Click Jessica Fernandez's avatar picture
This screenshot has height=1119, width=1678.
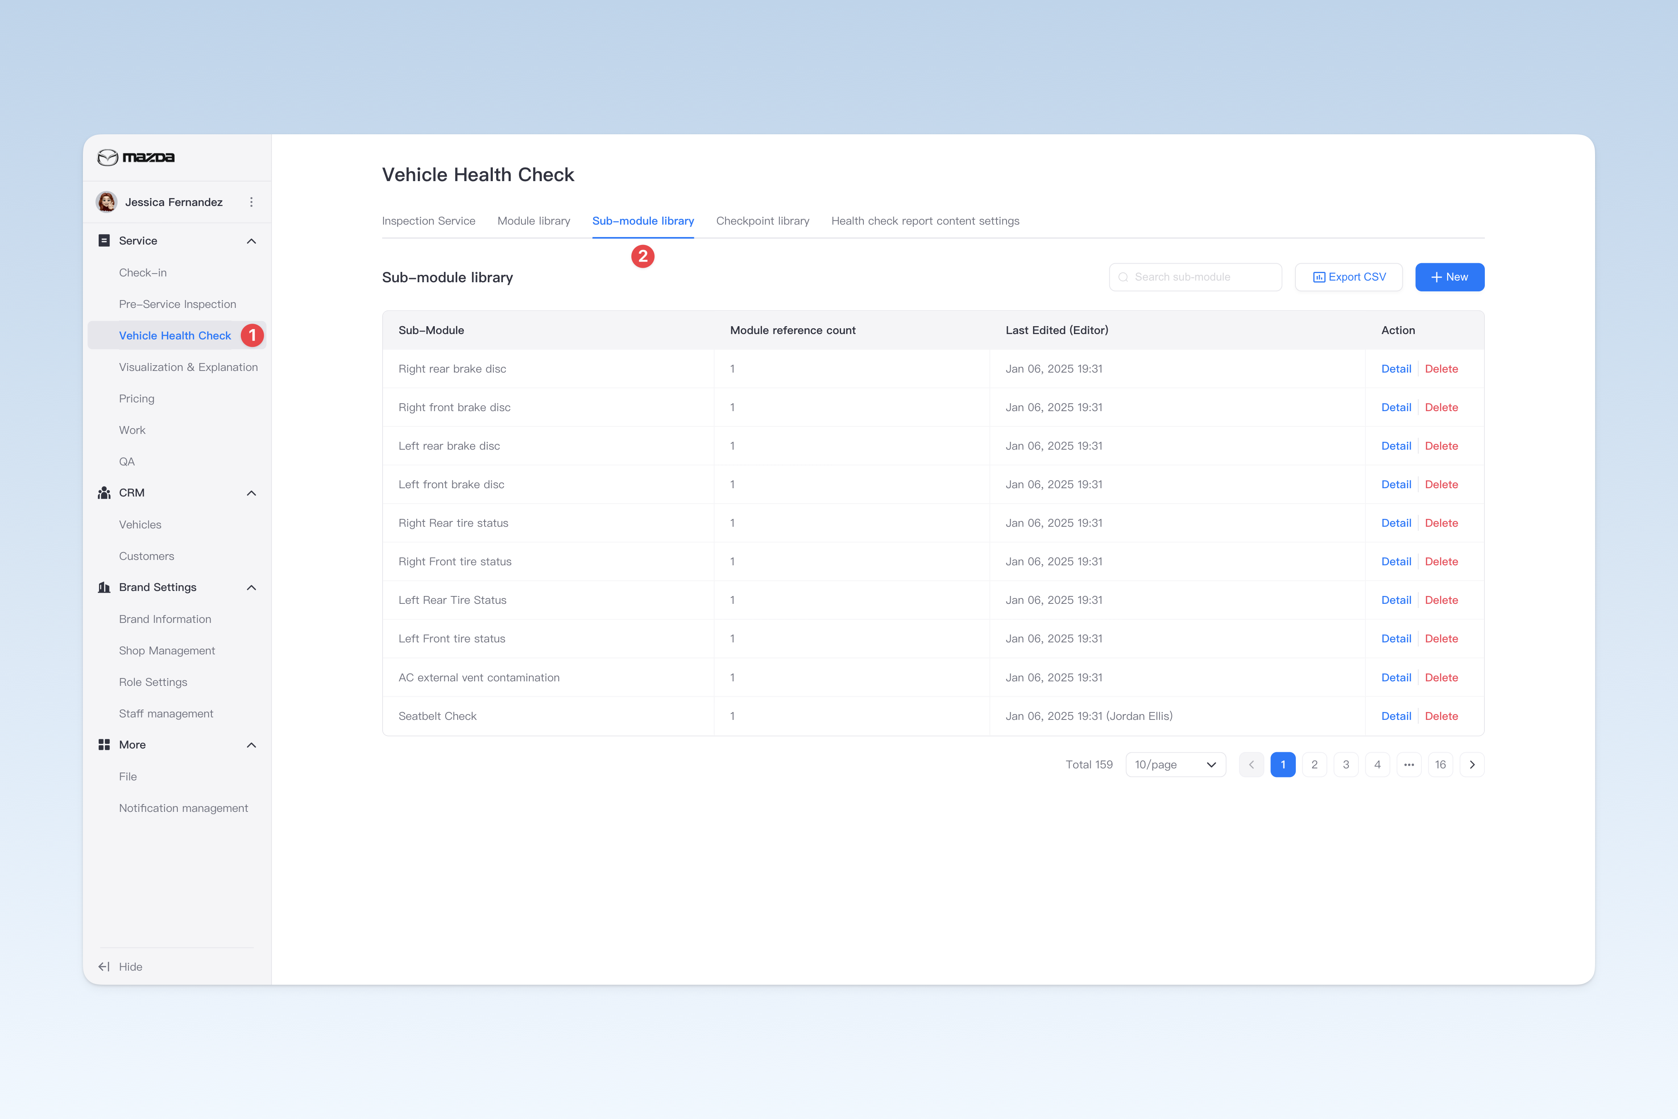click(107, 202)
